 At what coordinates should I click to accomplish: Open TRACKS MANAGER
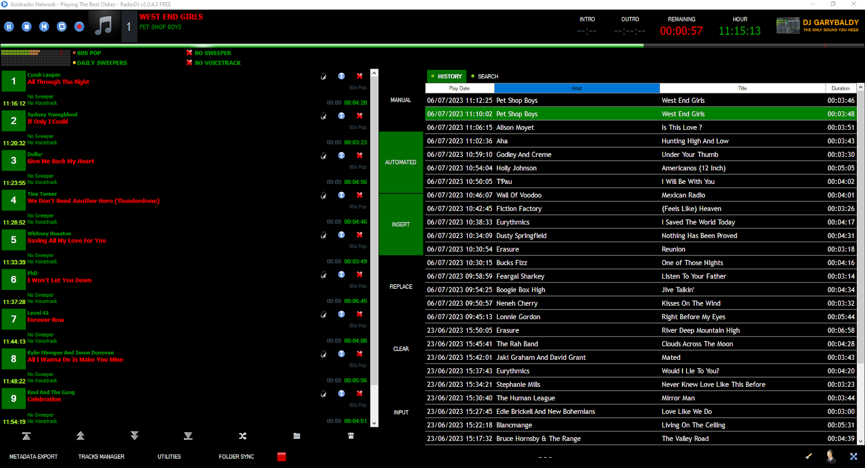[x=101, y=457]
